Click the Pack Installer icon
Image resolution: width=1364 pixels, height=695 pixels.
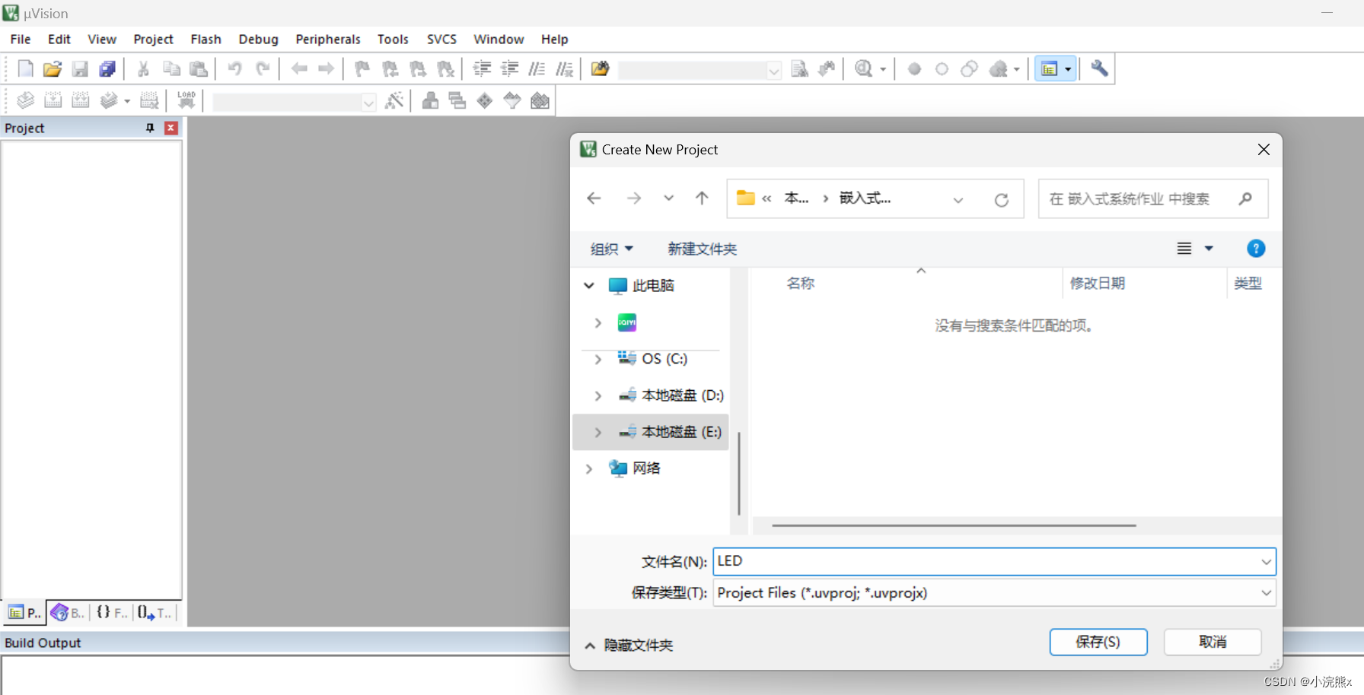tap(540, 100)
